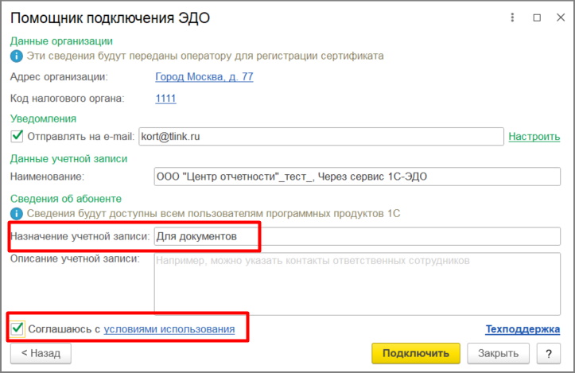Go back with the Назад button
This screenshot has height=373, width=575.
41,353
